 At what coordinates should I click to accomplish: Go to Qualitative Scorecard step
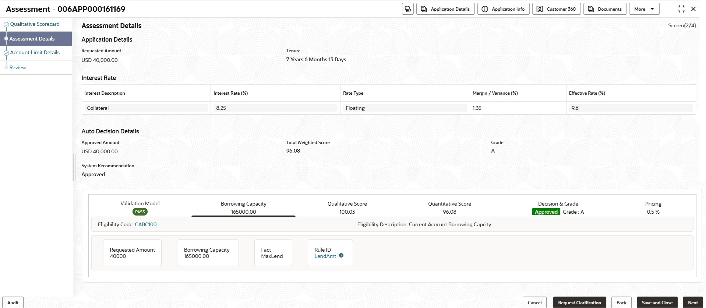point(35,24)
